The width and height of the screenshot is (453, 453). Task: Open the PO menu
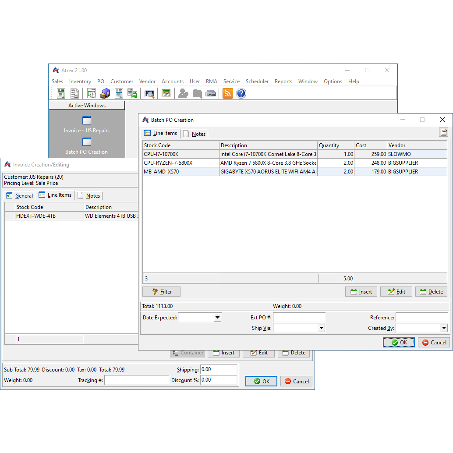point(100,81)
